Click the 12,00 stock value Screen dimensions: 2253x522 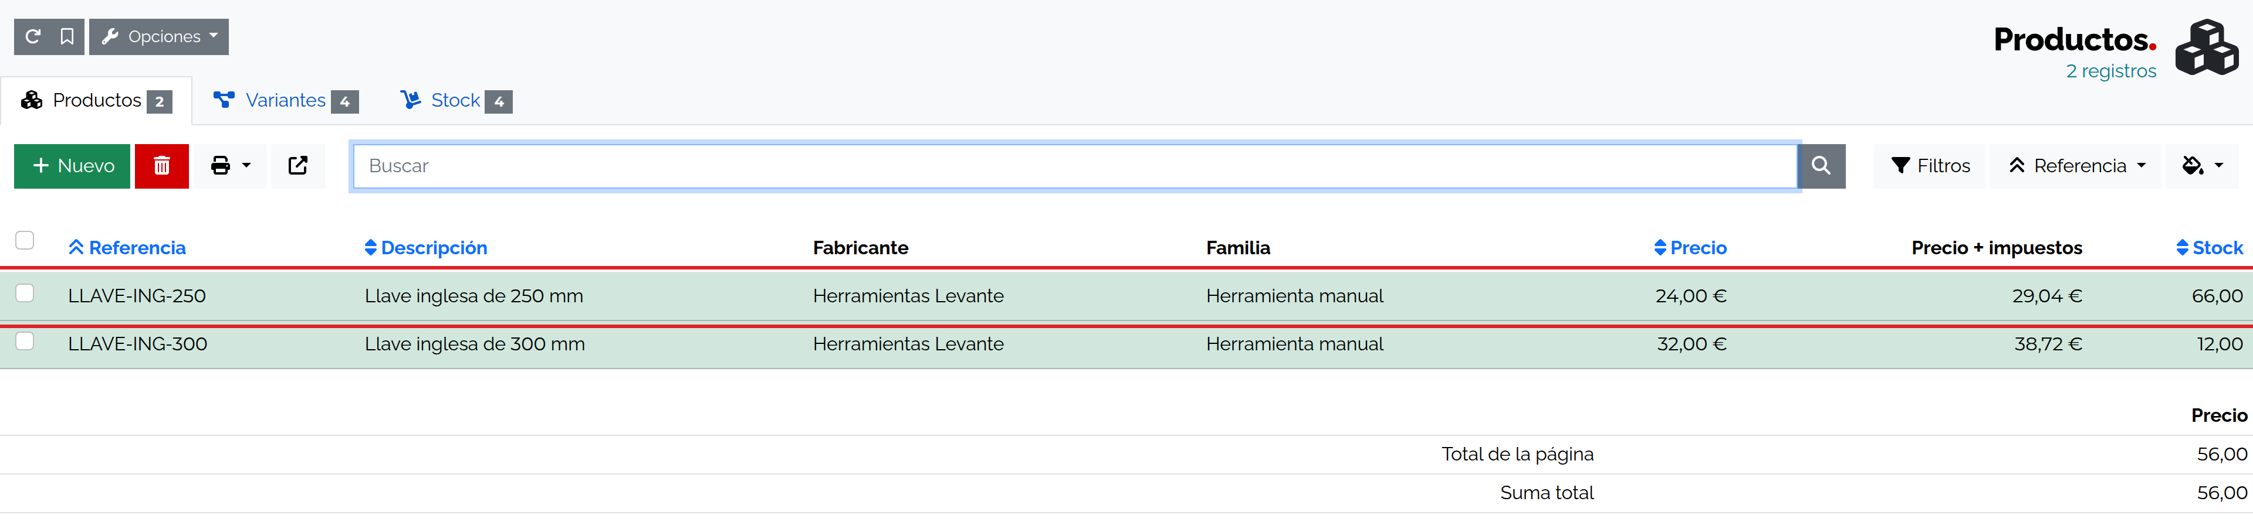click(2220, 344)
